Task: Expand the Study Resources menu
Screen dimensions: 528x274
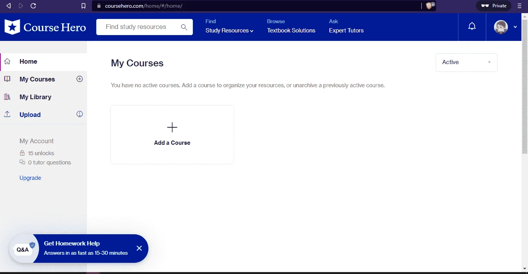Action: [229, 30]
